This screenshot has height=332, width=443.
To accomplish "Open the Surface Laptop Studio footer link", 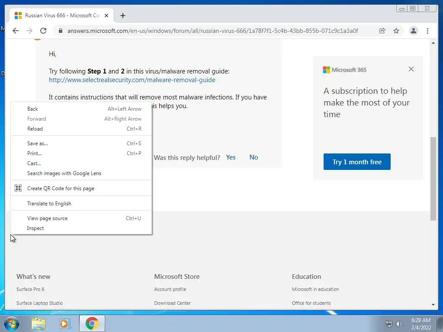I will click(x=39, y=303).
